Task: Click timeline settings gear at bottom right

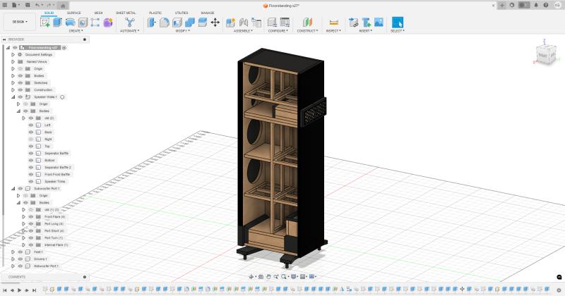Action: coord(558,290)
